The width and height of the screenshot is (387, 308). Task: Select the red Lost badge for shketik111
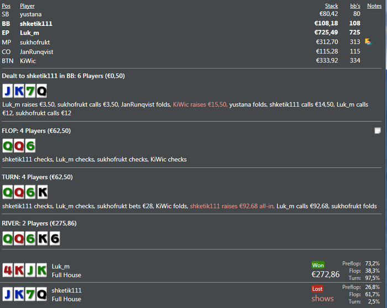coord(317,289)
